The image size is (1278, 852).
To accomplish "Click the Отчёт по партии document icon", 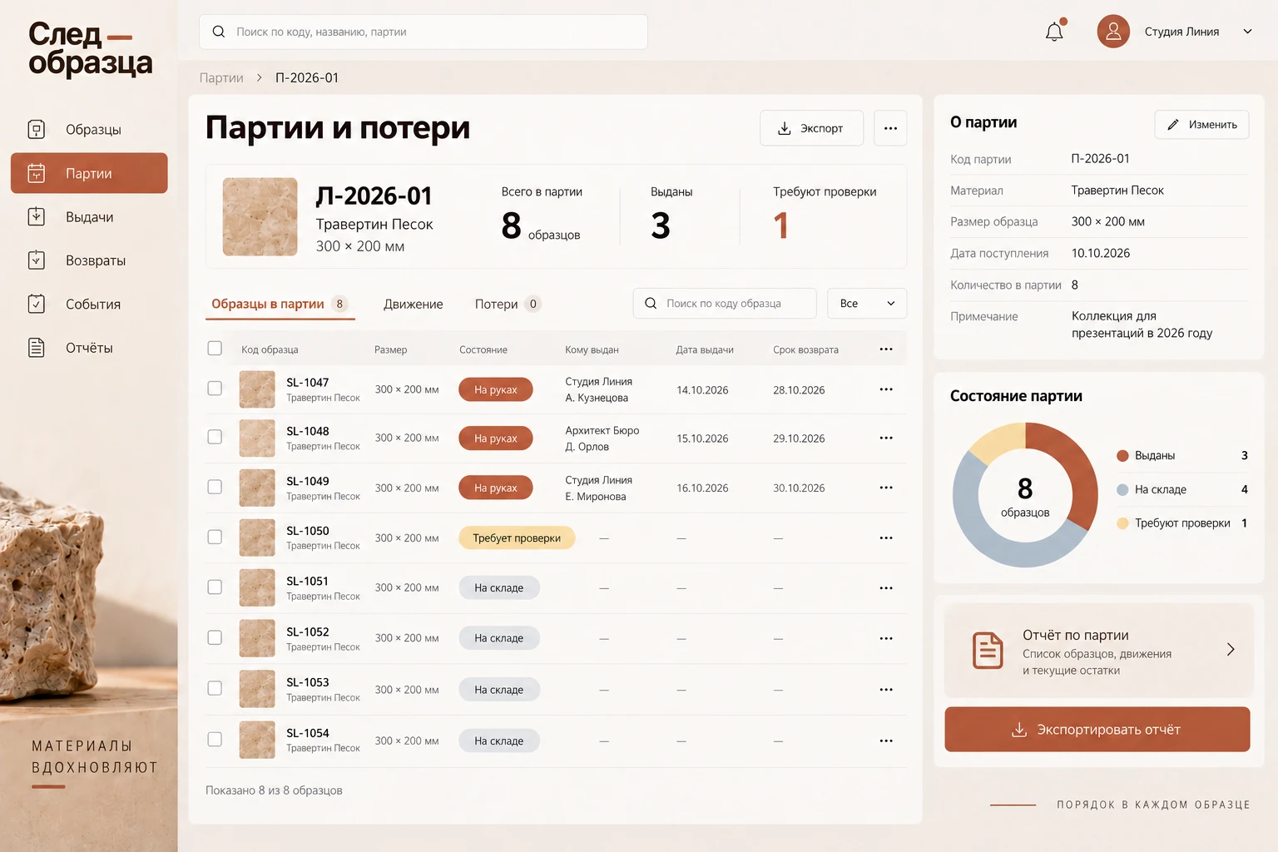I will (988, 651).
